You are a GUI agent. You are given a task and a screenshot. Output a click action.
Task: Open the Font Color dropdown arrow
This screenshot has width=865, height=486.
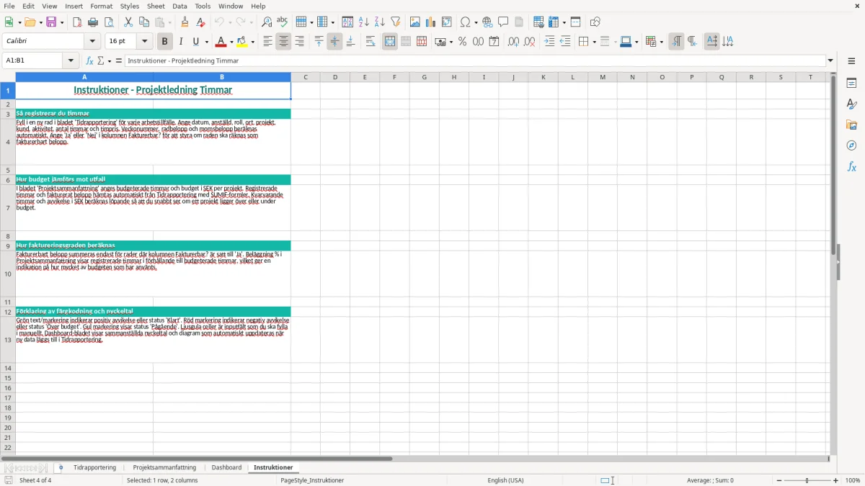(231, 42)
